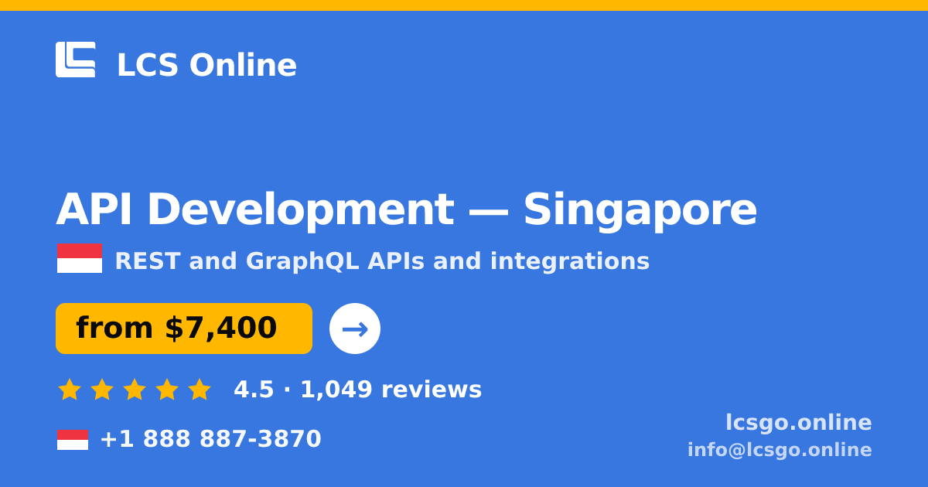This screenshot has height=487, width=928.
Task: Click the LCS Online brand name
Action: [206, 65]
